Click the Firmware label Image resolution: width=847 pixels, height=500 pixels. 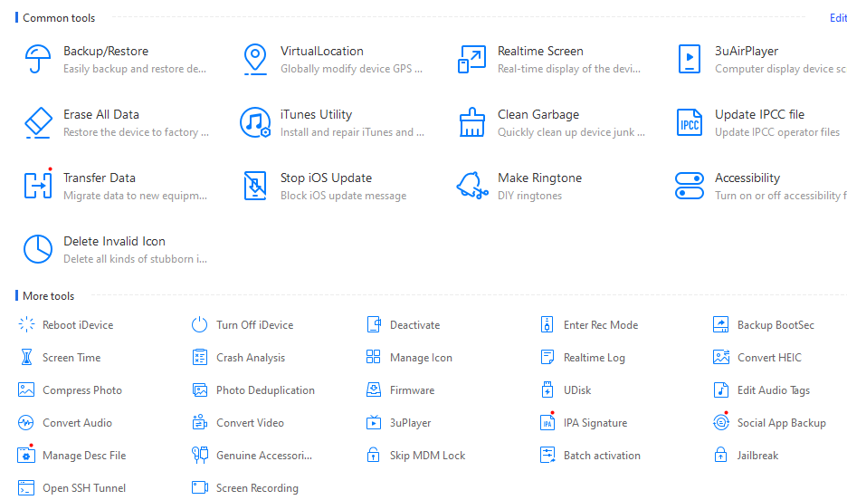coord(412,389)
